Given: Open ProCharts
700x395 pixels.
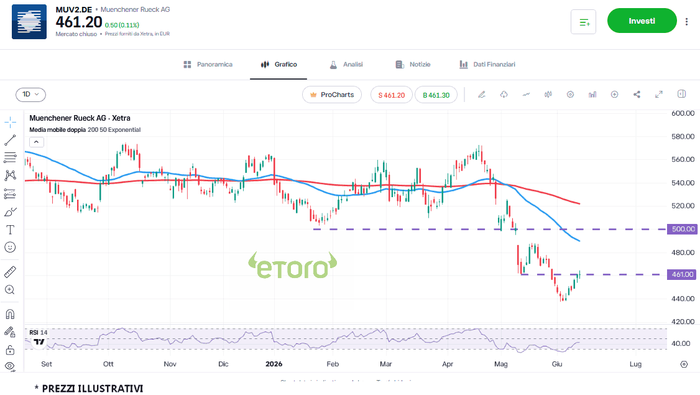Looking at the screenshot, I should pos(332,95).
